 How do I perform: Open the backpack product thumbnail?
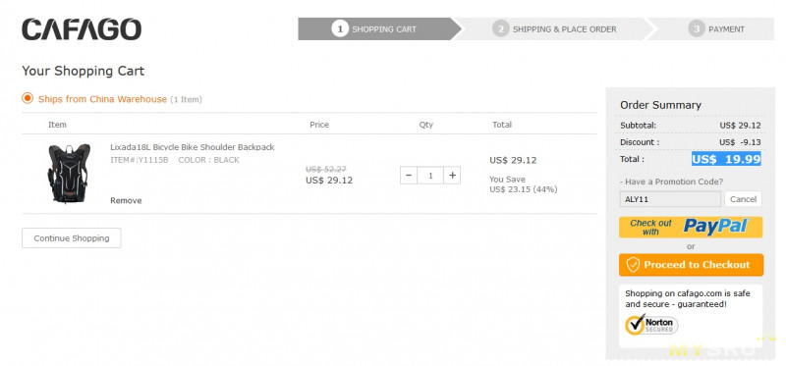point(69,174)
